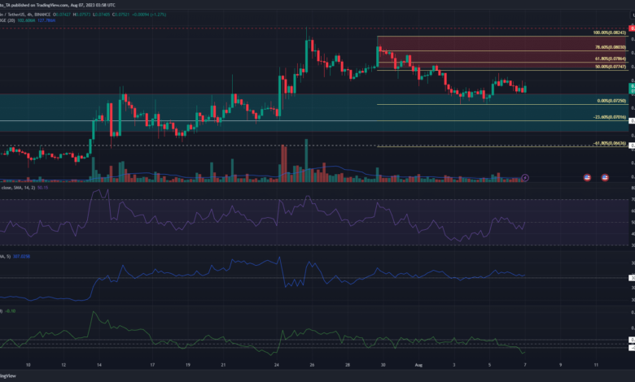Click the green current price tag on the price axis
The image size is (635, 382).
pyautogui.click(x=630, y=87)
